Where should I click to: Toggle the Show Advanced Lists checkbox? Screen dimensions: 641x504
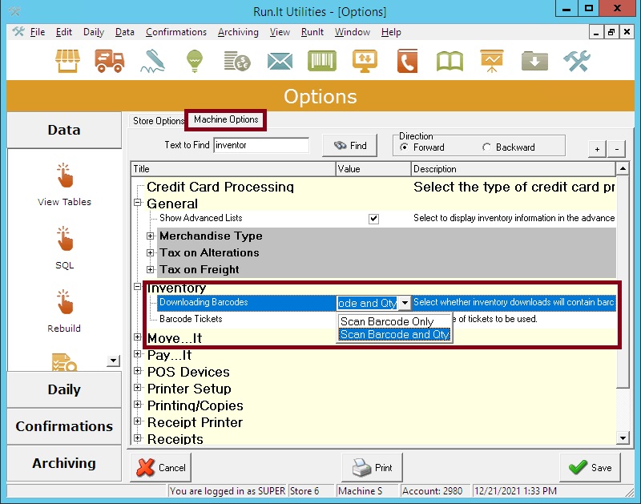coord(373,219)
